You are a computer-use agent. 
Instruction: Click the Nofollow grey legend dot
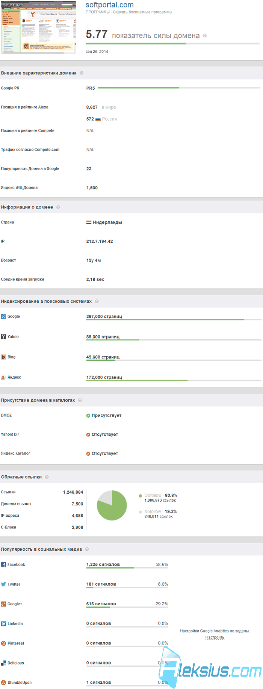coord(141,512)
